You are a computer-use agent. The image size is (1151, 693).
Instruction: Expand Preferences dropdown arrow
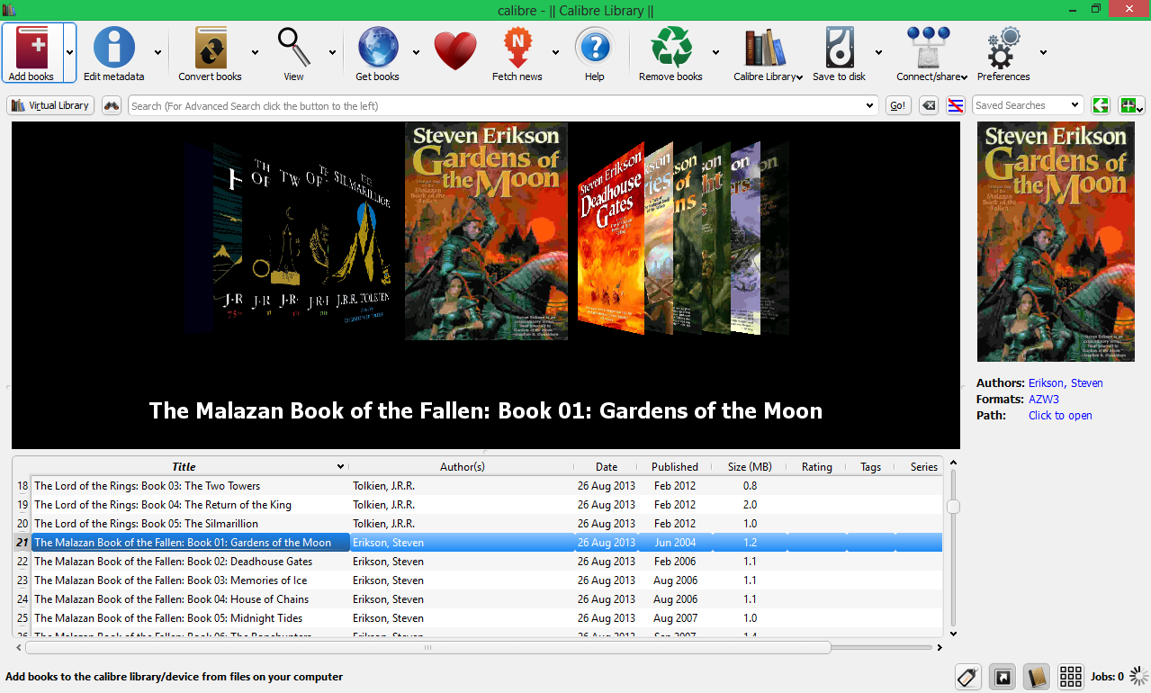(1043, 52)
